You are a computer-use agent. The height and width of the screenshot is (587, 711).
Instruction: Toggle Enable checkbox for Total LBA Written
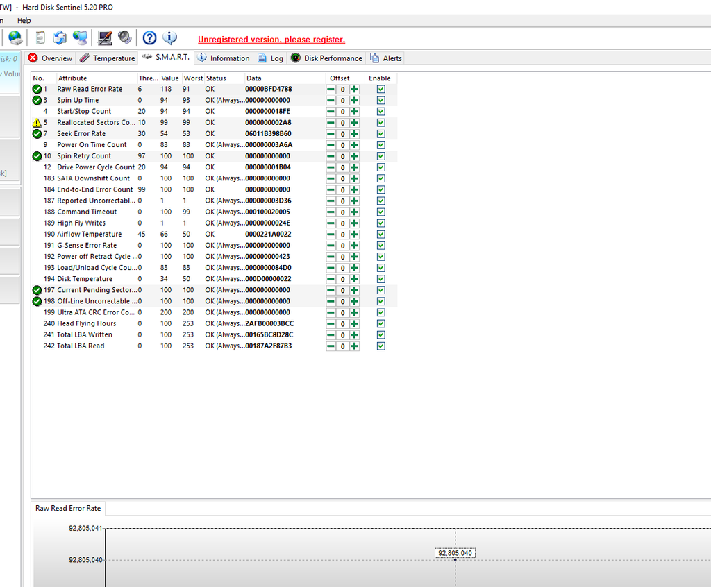click(381, 334)
